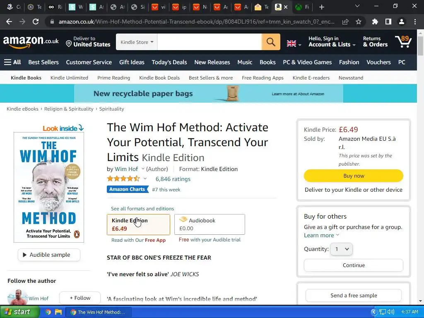
Task: Open Today's Deals
Action: [169, 62]
